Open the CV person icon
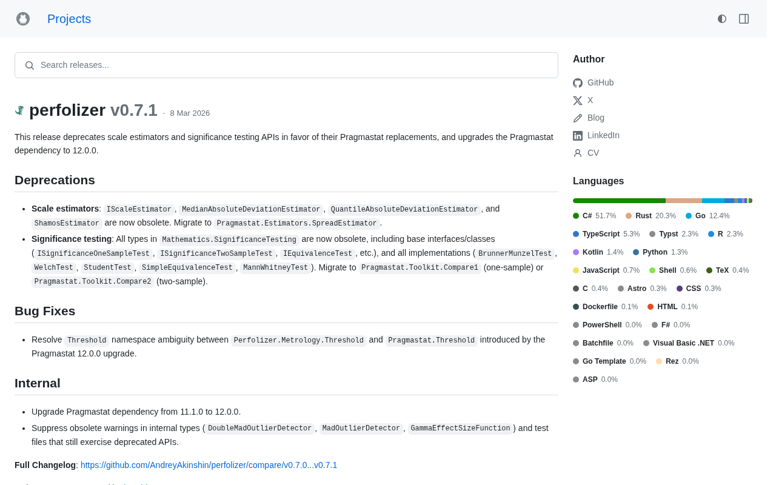Viewport: 776px width, 485px height. pyautogui.click(x=578, y=153)
